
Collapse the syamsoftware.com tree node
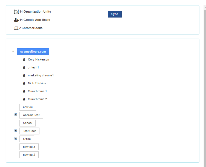[x=13, y=51]
